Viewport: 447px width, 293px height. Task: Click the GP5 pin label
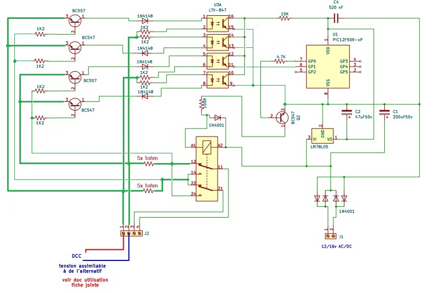(x=344, y=72)
